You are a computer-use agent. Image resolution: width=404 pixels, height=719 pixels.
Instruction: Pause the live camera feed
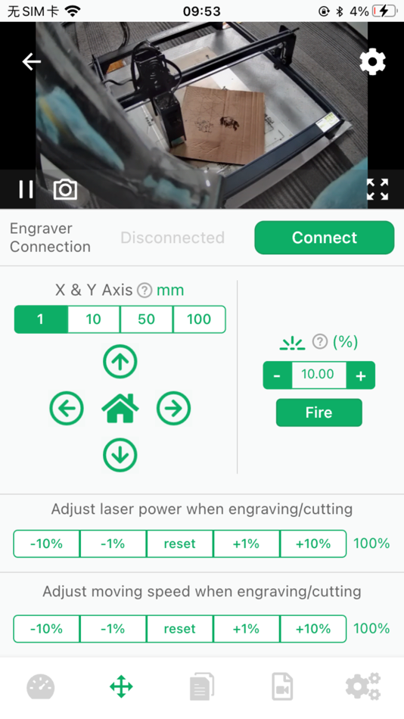coord(26,189)
